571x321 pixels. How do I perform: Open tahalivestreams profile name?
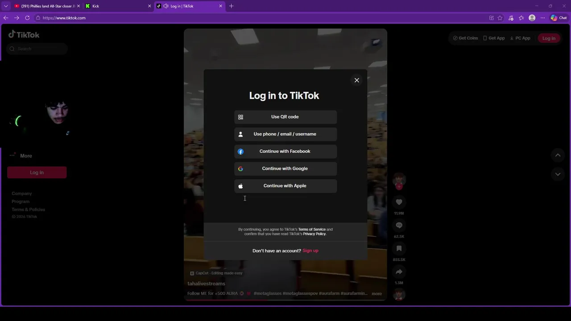pyautogui.click(x=206, y=284)
